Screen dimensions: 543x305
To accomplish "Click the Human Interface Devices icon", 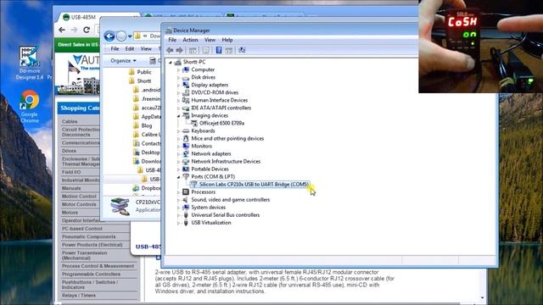I will pyautogui.click(x=186, y=100).
